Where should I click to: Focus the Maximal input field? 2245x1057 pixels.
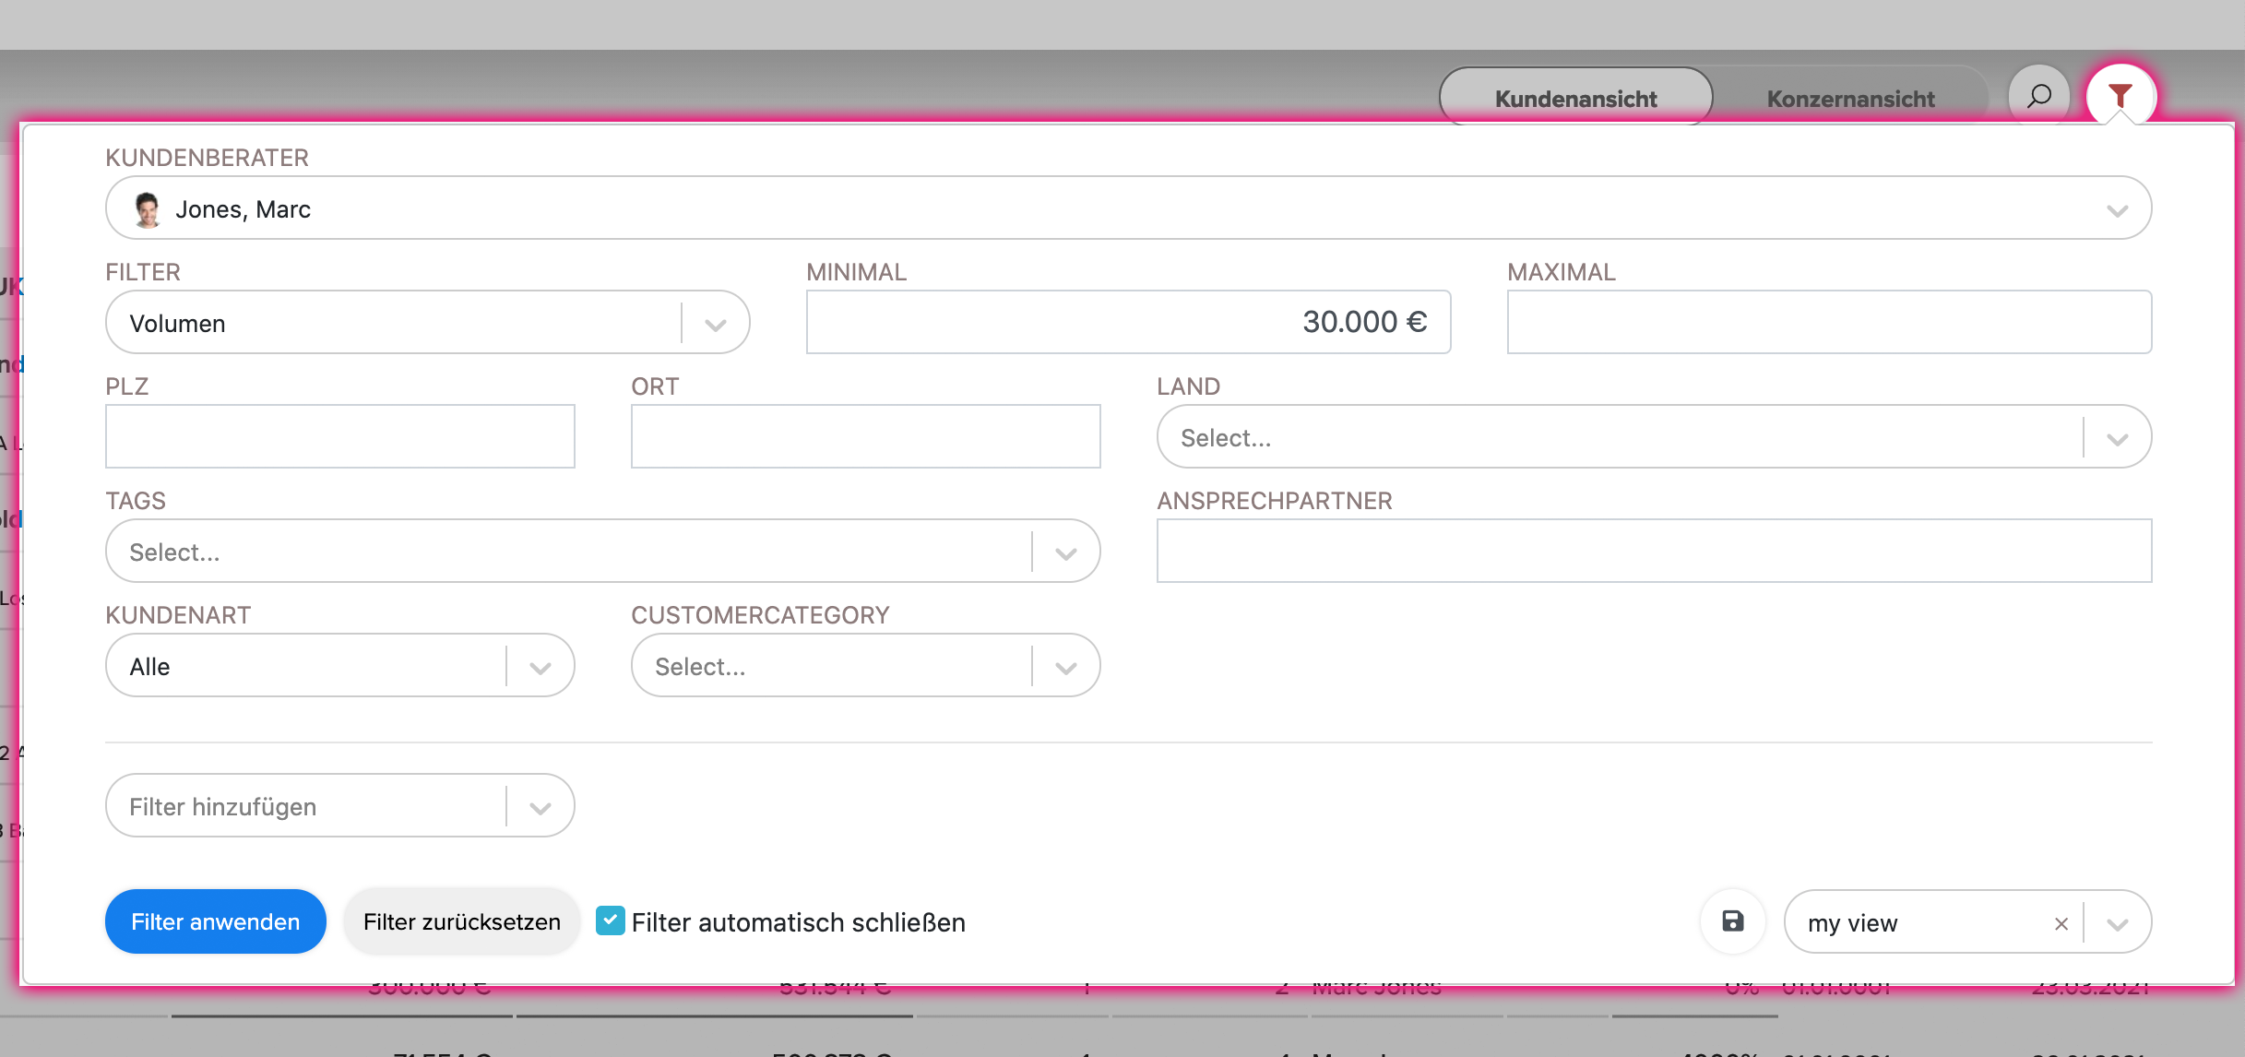click(1829, 322)
